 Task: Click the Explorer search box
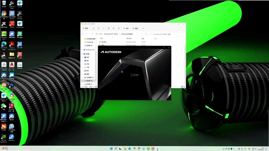167,34
